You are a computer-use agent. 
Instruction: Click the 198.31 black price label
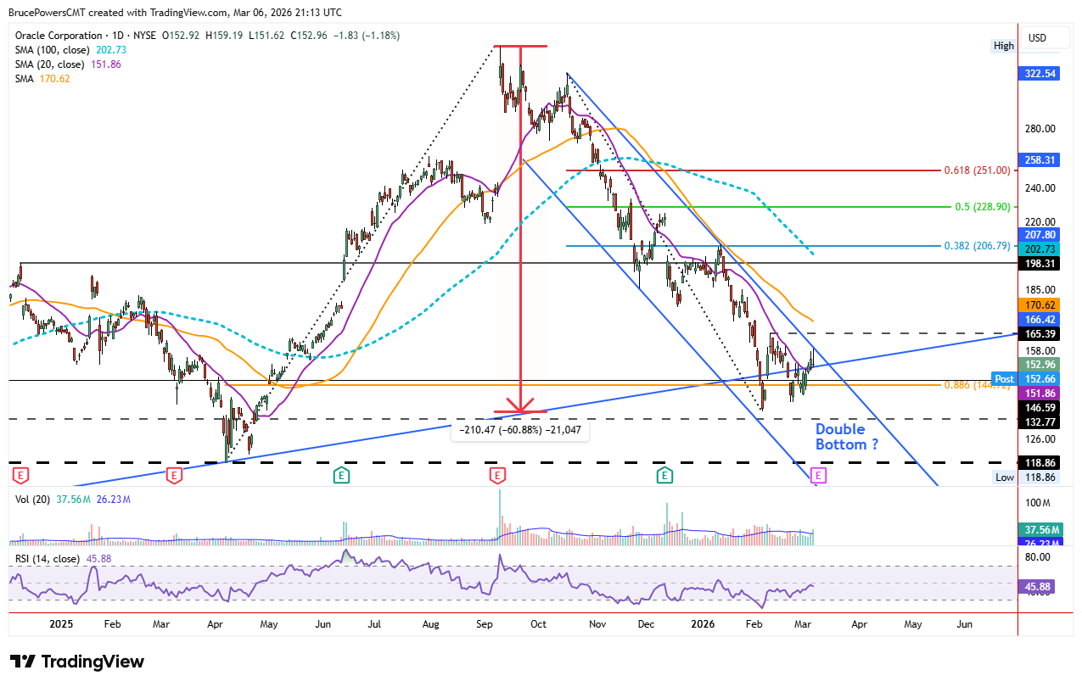click(1040, 264)
